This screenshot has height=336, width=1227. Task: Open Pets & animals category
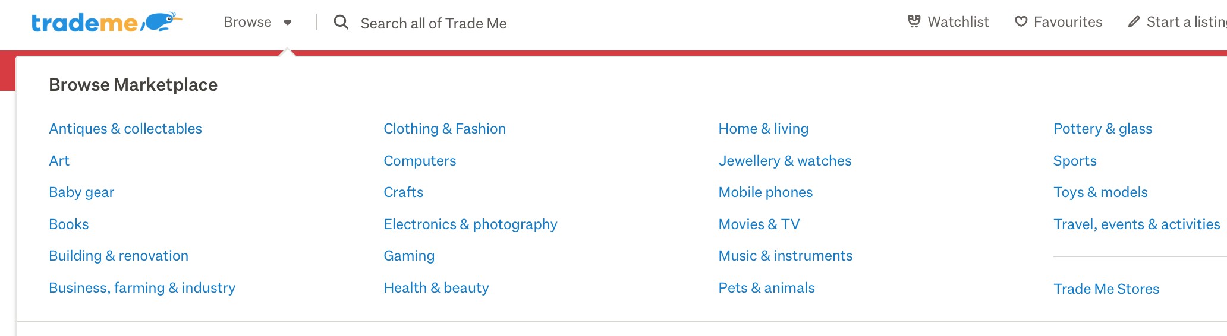point(766,288)
